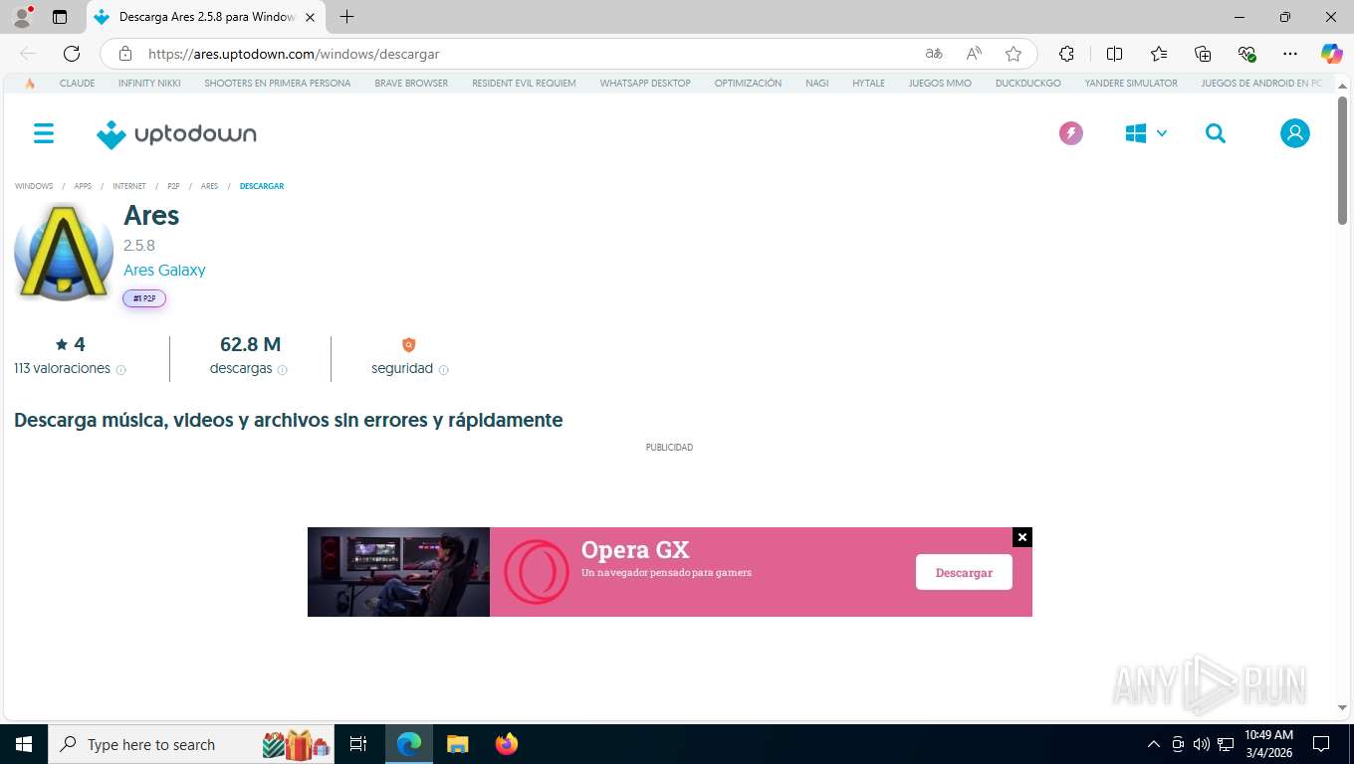This screenshot has height=764, width=1354.
Task: Open the translate page icon
Action: click(934, 54)
